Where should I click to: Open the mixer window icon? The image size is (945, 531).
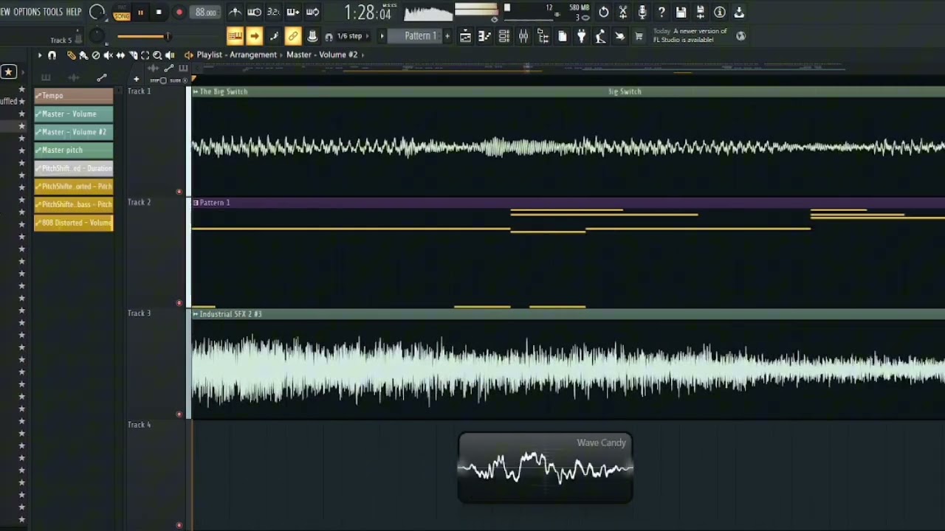pyautogui.click(x=523, y=36)
